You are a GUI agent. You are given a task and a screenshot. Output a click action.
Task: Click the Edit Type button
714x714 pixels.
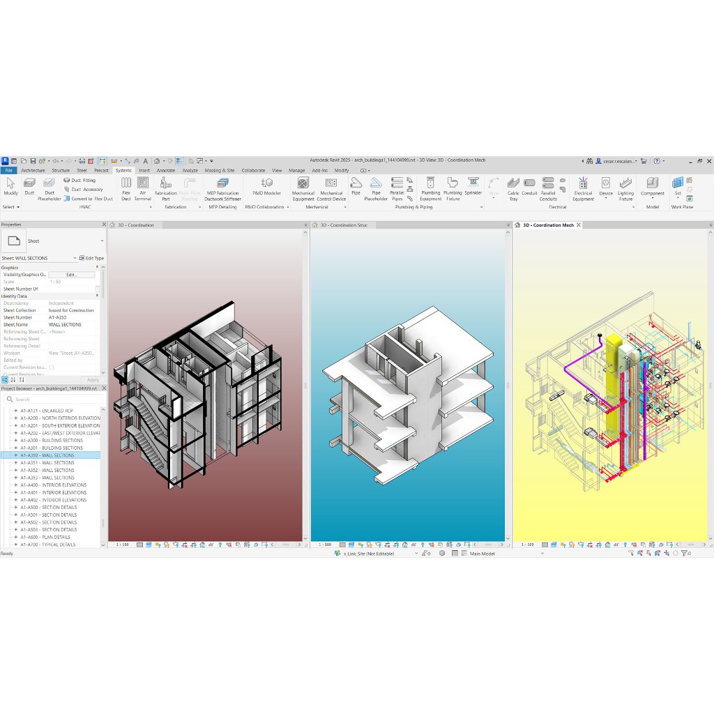pos(92,258)
